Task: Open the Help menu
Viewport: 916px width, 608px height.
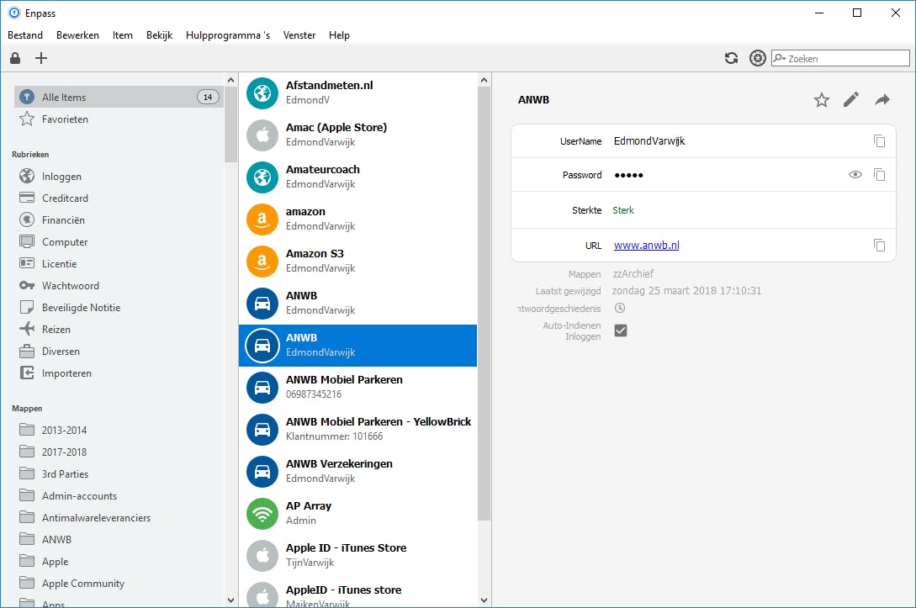Action: pos(339,35)
